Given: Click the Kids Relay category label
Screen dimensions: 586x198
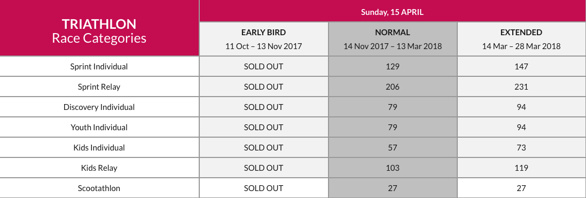Looking at the screenshot, I should pyautogui.click(x=99, y=168).
